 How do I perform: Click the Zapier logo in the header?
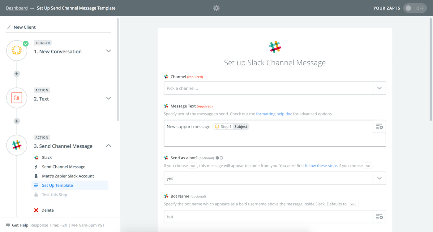[x=216, y=8]
